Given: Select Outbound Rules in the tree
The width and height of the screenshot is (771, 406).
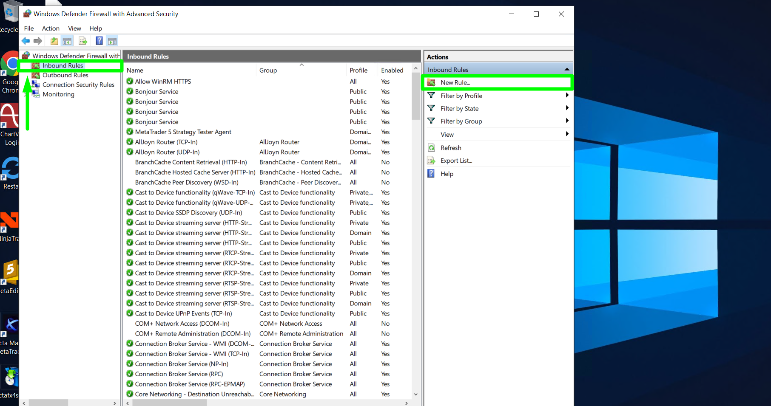Looking at the screenshot, I should click(65, 75).
